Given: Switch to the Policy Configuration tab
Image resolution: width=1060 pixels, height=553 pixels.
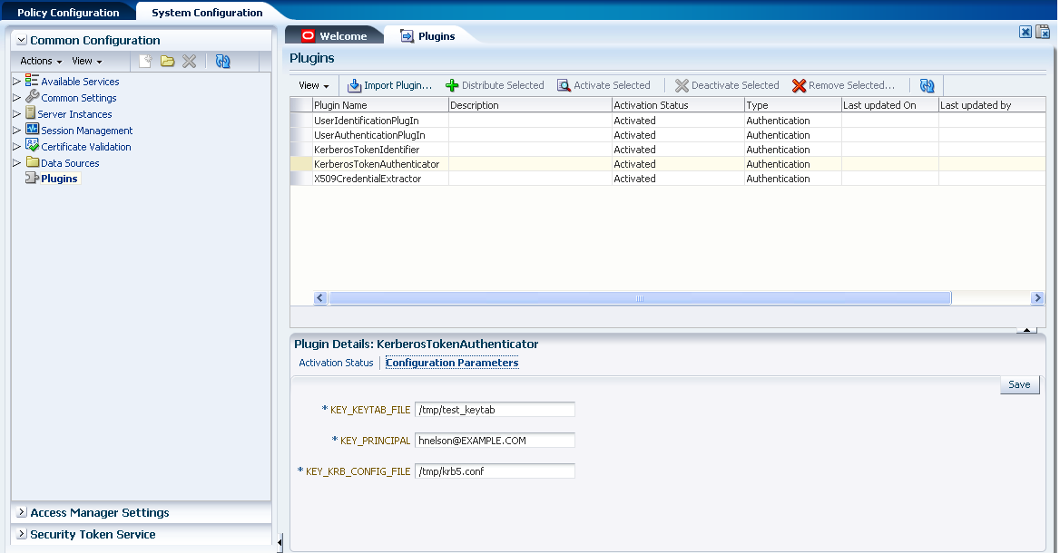Looking at the screenshot, I should pos(67,12).
